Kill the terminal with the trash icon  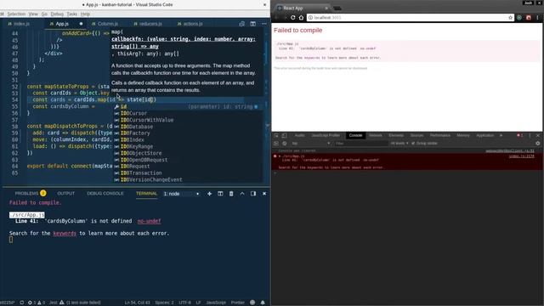[x=231, y=194]
